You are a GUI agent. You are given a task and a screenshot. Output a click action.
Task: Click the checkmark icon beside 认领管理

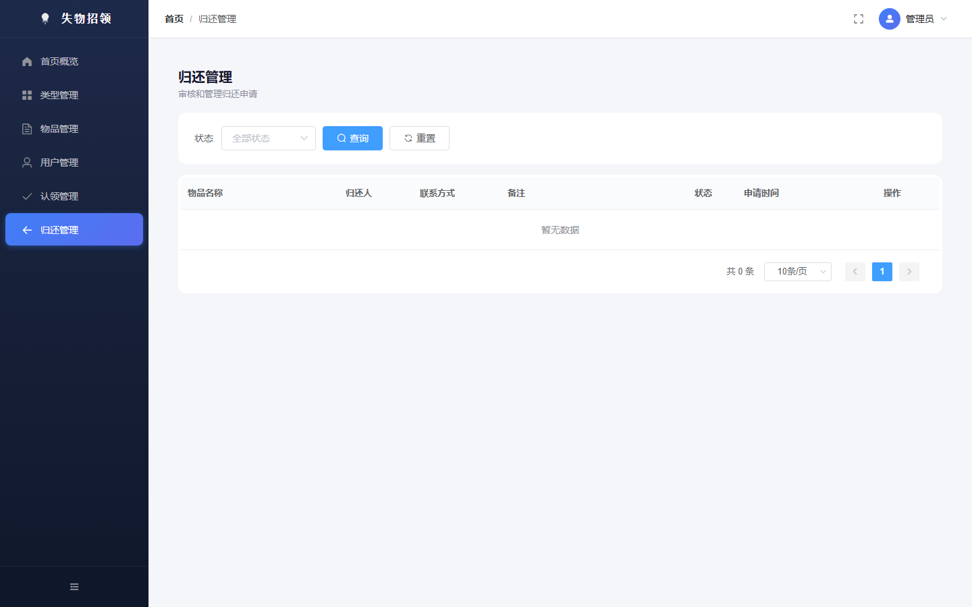tap(27, 196)
